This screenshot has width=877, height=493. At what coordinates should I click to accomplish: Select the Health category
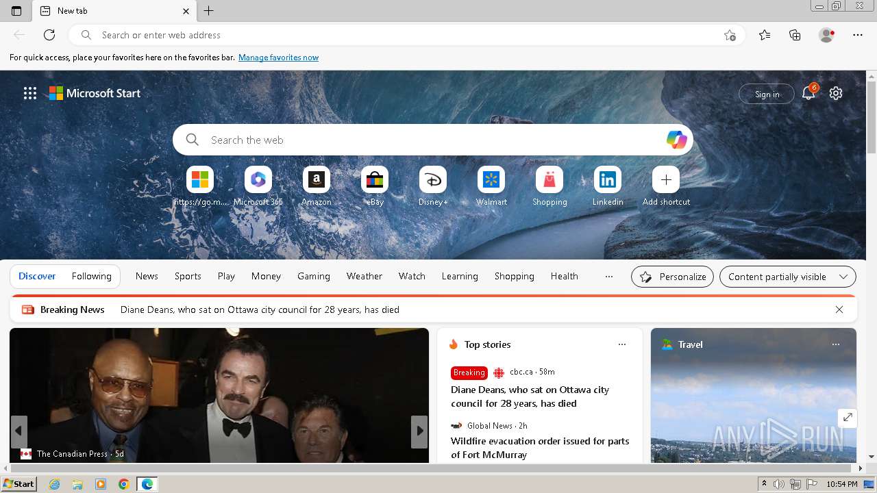(x=565, y=277)
